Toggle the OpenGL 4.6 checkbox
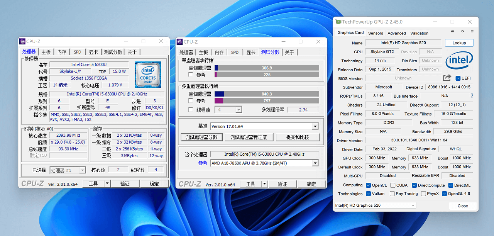Viewport: 494px width, 236px height. point(444,194)
